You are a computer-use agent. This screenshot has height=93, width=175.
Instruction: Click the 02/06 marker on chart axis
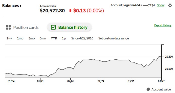[71, 81]
